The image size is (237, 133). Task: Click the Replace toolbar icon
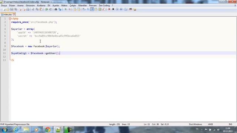(x=60, y=9)
